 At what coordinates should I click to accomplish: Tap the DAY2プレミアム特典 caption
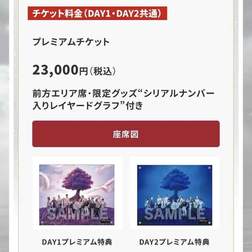pyautogui.click(x=174, y=242)
